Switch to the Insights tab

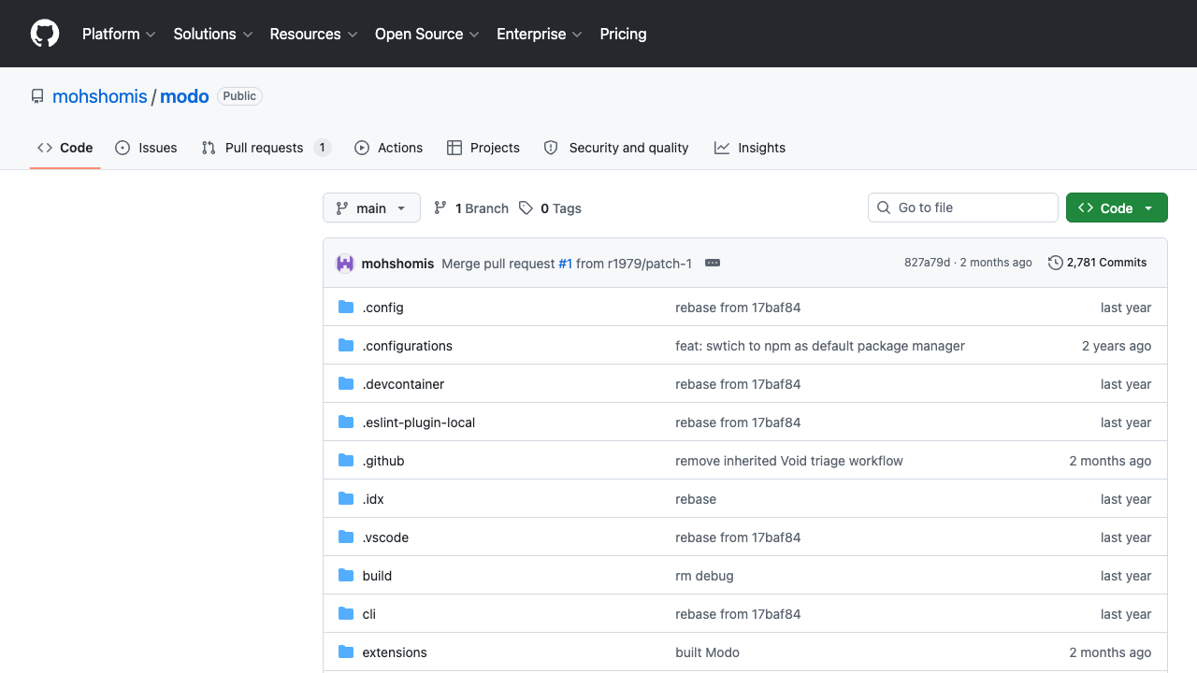[x=750, y=148]
